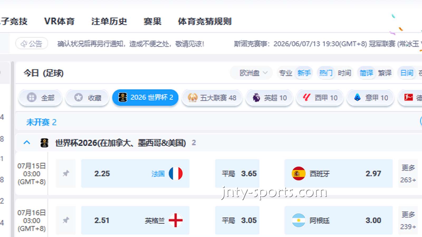
Task: Pin the England vs Argentina match
Action: [66, 220]
